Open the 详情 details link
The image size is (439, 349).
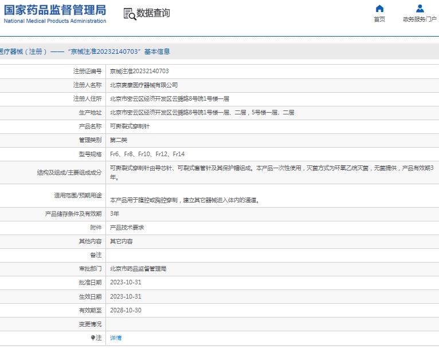point(116,338)
